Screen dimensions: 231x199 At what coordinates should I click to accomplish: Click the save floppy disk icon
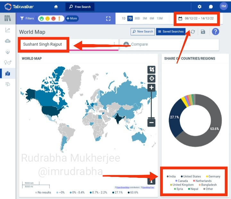coord(203,32)
